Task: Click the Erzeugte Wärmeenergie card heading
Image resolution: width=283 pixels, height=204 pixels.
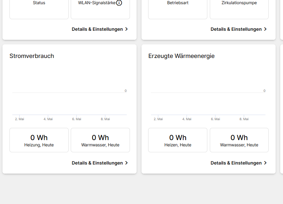Action: 181,56
